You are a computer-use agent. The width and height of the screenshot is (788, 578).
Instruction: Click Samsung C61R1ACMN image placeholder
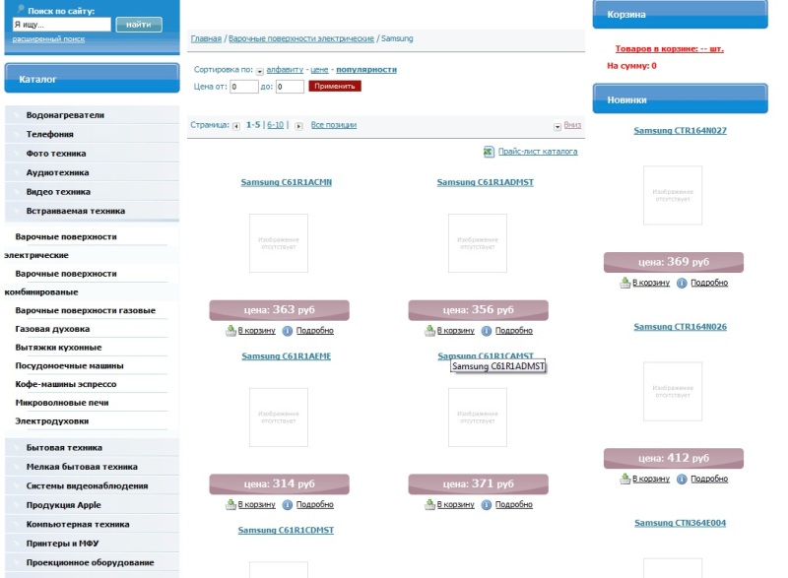coord(279,243)
